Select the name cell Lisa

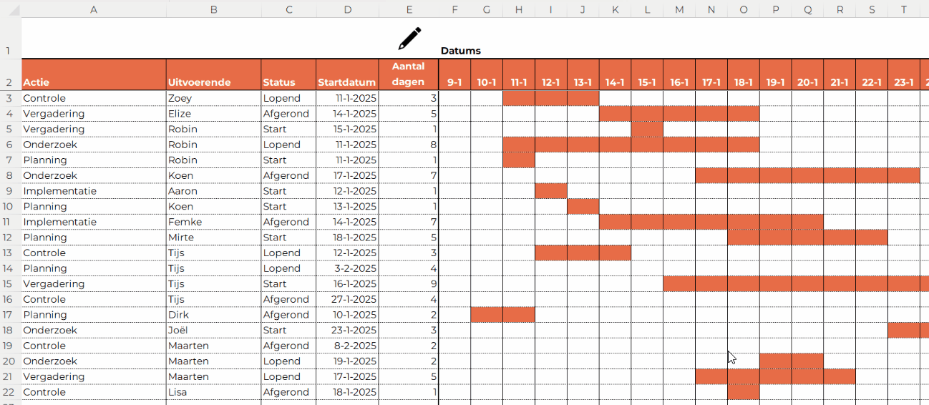click(x=213, y=392)
